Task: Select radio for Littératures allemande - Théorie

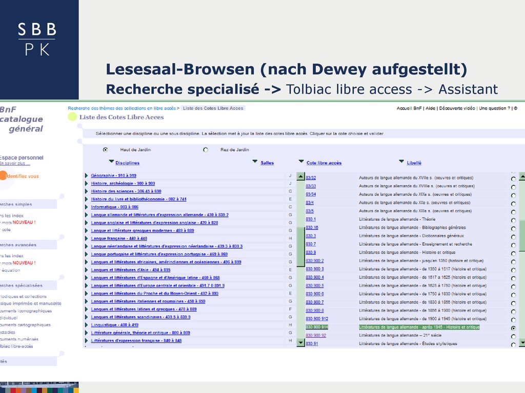Action: pyautogui.click(x=513, y=220)
